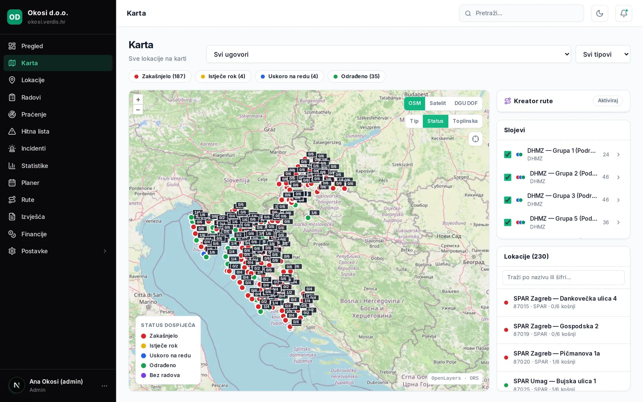
Task: Open Statistike bar chart icon
Action: pyautogui.click(x=12, y=166)
